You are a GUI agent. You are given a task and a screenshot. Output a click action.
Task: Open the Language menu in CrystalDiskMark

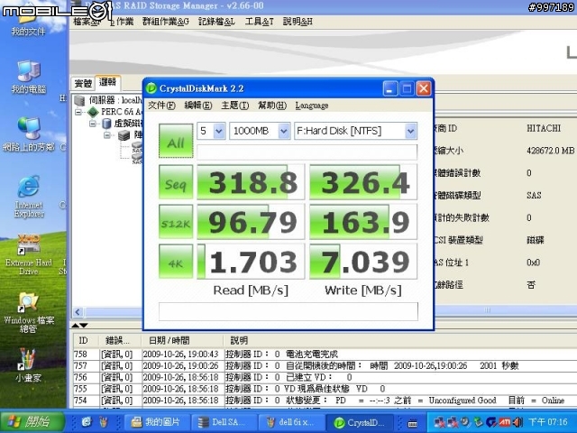[x=312, y=106]
